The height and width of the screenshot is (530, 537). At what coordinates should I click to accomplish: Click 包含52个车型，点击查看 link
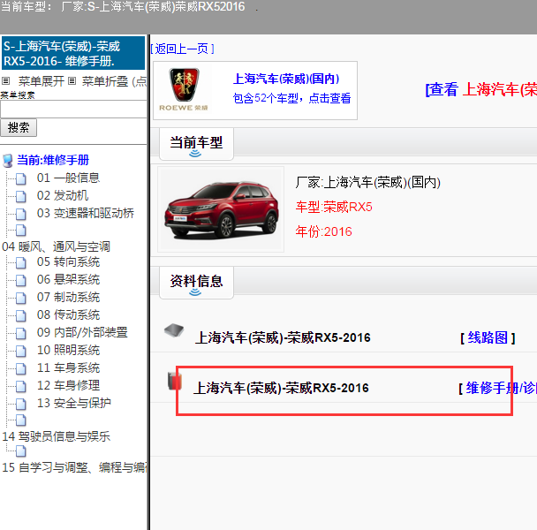point(291,98)
